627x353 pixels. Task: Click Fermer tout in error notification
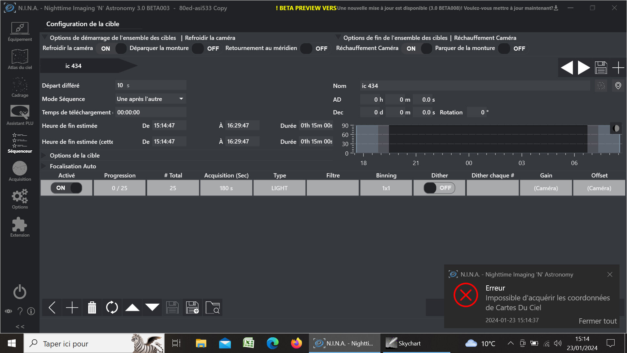pyautogui.click(x=597, y=321)
